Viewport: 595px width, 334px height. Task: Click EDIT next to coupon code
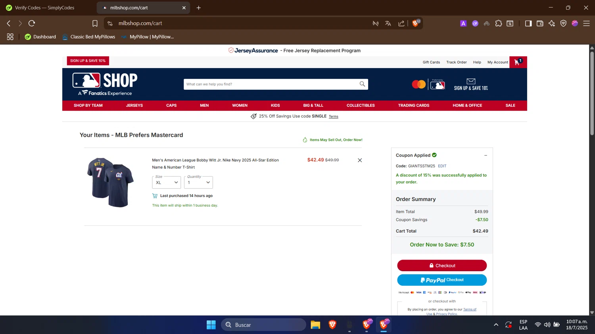442,166
